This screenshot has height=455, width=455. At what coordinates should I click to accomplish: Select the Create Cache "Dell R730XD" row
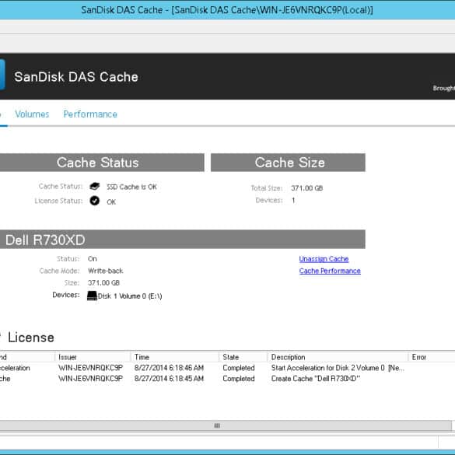point(227,379)
